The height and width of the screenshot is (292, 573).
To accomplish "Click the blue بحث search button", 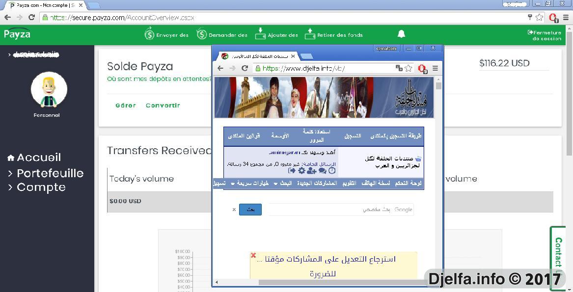I will coord(250,210).
